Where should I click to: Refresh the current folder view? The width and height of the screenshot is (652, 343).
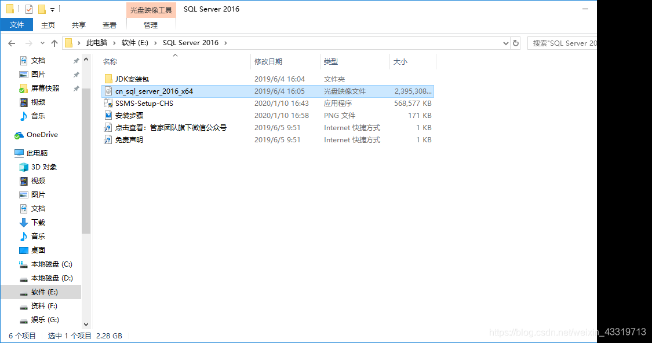pyautogui.click(x=516, y=43)
